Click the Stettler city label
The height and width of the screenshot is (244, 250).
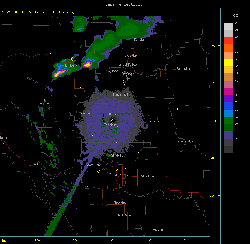(184, 69)
